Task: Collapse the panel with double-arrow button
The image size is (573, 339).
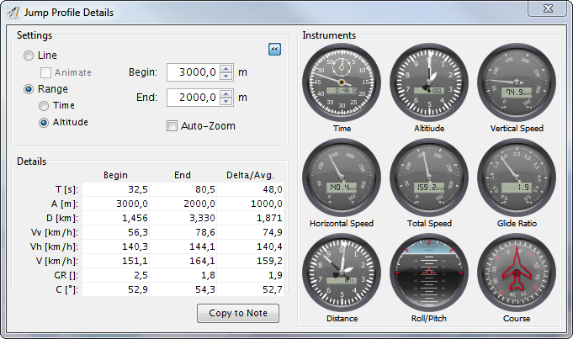Action: 273,50
